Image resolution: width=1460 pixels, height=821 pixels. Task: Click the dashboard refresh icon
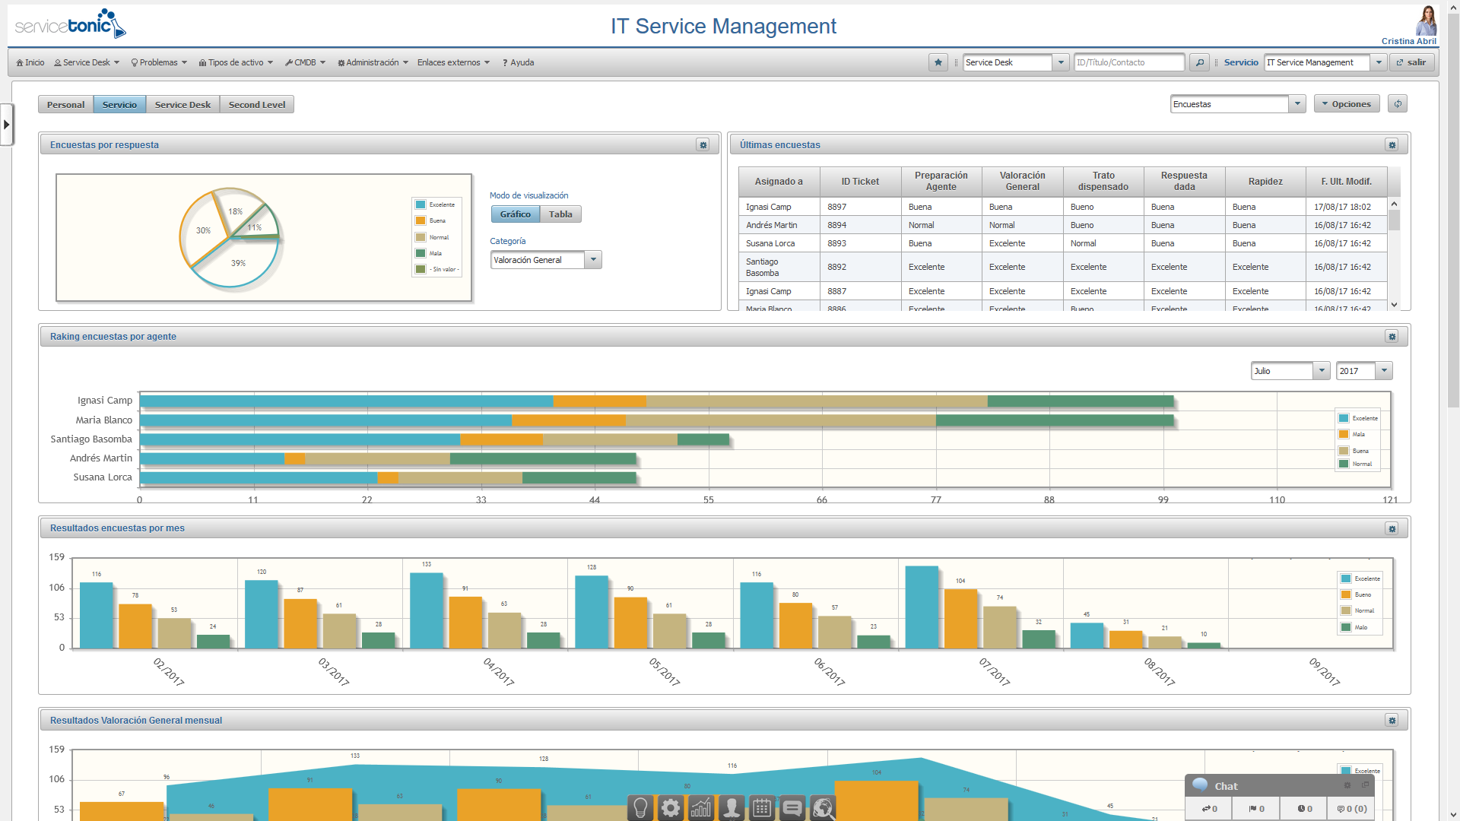coord(1398,104)
